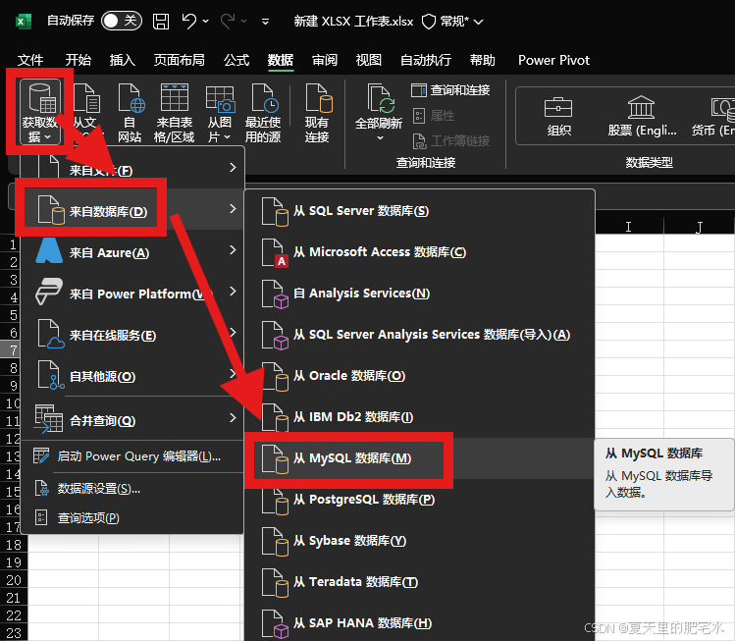
Task: Choose 从 IBM Db2 数据库(I)
Action: (x=420, y=417)
